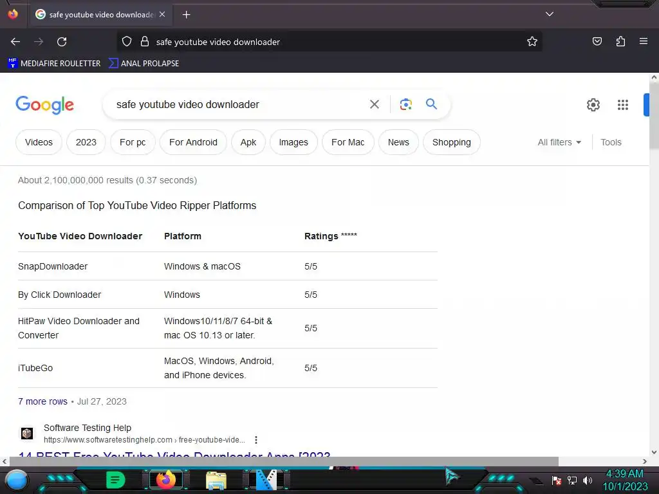Click the scroll up arrow
Image resolution: width=659 pixels, height=494 pixels.
click(654, 77)
